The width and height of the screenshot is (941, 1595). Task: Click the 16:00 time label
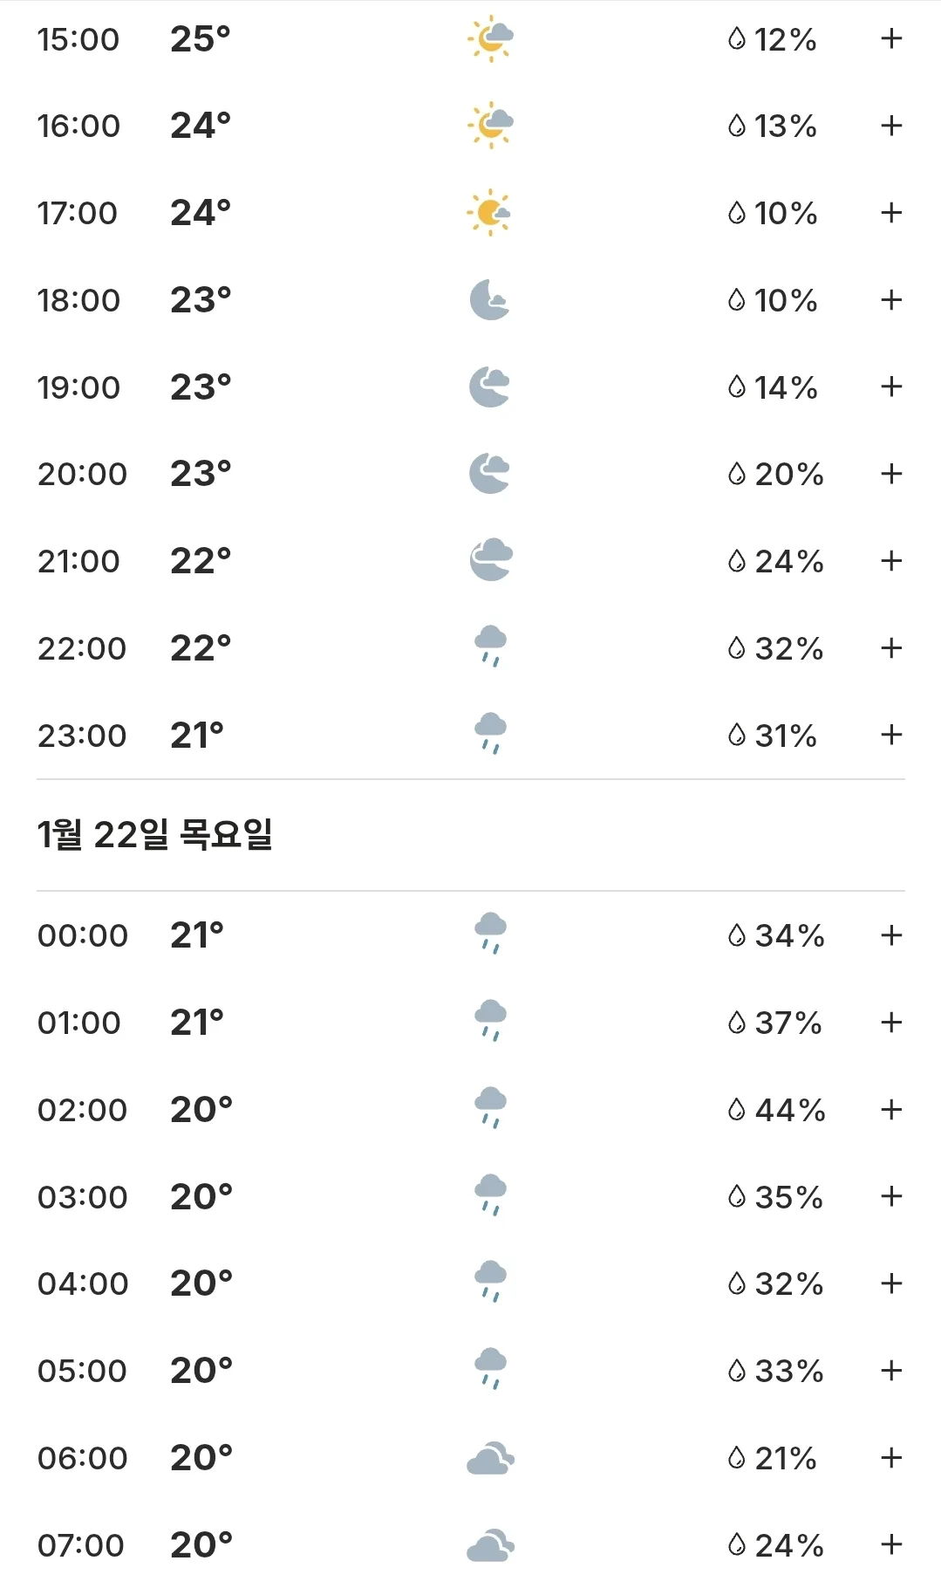coord(78,126)
